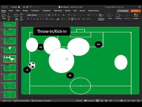Open the Shape Format tab
Viewport: 142px width, 107px height.
[x=93, y=11]
